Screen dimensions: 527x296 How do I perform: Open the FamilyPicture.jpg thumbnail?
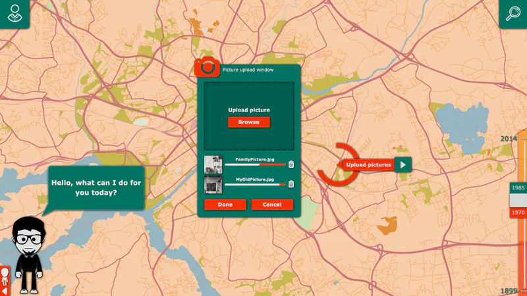(x=213, y=164)
